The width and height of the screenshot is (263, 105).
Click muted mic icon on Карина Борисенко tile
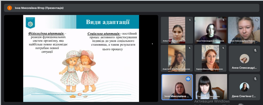pyautogui.click(x=223, y=48)
